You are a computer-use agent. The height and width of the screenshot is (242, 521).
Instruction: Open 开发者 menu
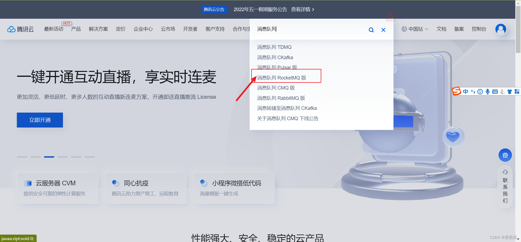click(x=190, y=29)
